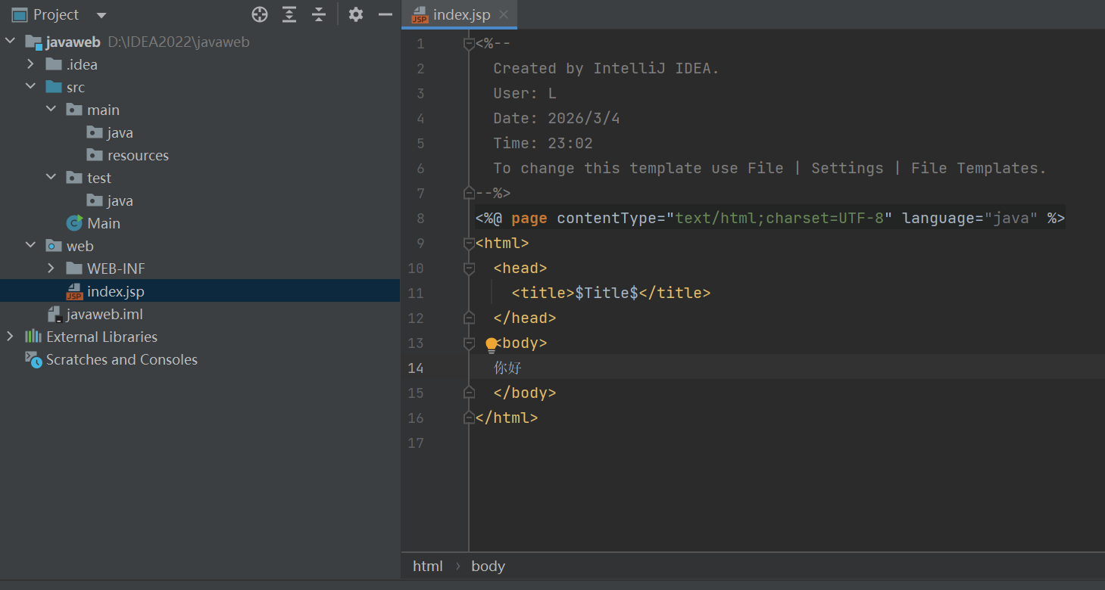Click the WEB-INF folder icon

74,269
